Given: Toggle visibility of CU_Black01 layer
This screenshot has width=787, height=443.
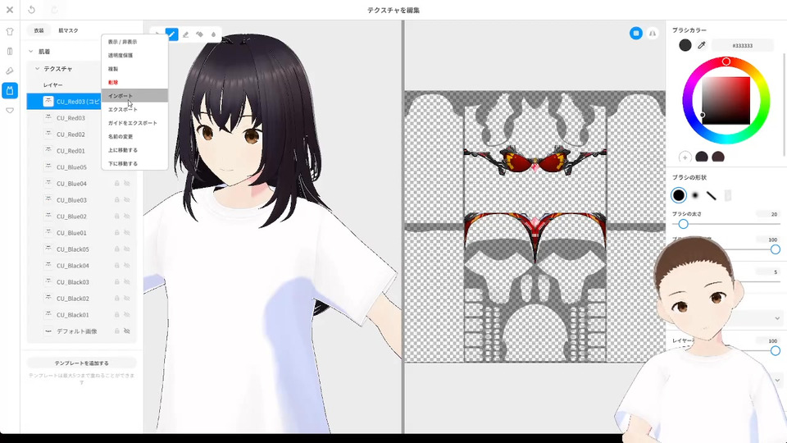Looking at the screenshot, I should click(127, 314).
